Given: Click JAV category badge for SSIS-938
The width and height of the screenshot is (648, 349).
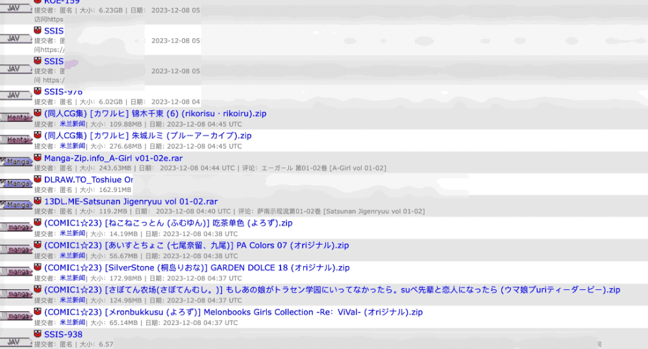Looking at the screenshot, I should 16,343.
